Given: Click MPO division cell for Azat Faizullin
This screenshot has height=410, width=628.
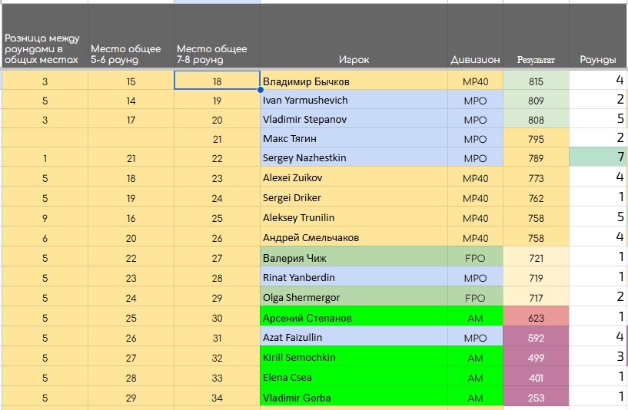Looking at the screenshot, I should (475, 336).
